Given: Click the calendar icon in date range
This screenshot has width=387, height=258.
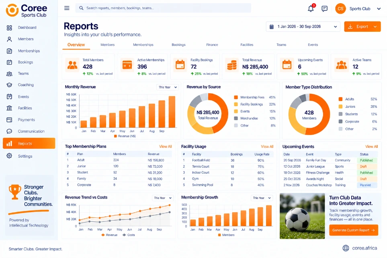Looking at the screenshot, I should point(272,27).
